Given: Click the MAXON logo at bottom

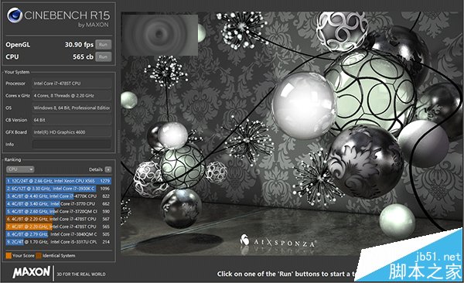Looking at the screenshot, I should 32,272.
